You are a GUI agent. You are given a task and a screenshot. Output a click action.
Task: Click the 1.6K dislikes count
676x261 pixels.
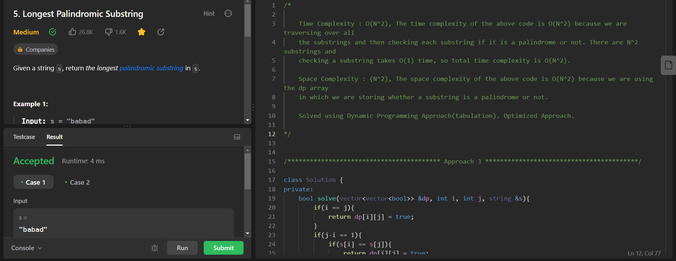[121, 32]
